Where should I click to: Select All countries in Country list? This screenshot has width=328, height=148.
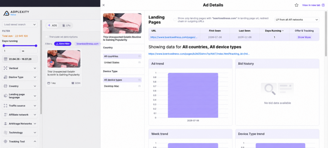tap(122, 56)
